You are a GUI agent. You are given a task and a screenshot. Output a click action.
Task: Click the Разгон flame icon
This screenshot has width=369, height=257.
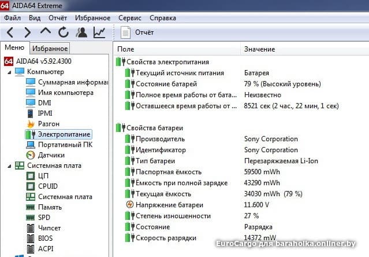pos(31,124)
